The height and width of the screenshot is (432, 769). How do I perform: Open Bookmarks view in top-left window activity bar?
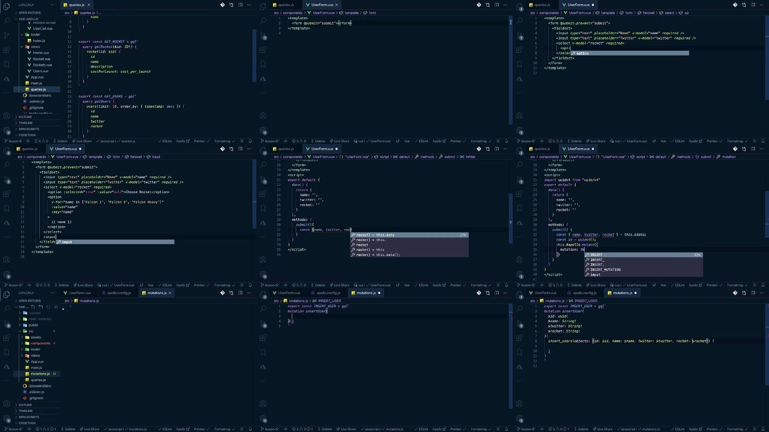tap(7, 64)
